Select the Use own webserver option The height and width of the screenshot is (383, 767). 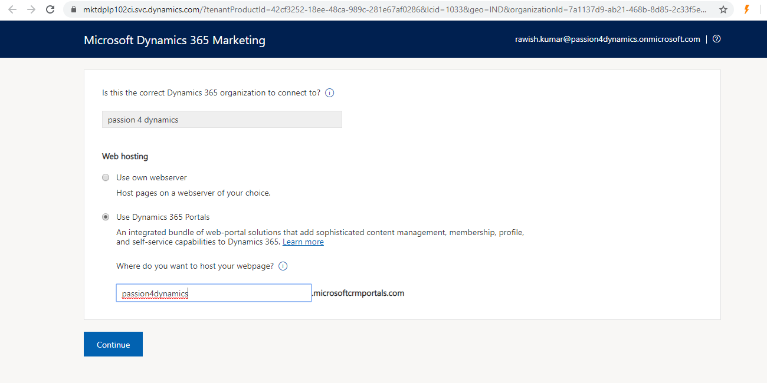pyautogui.click(x=106, y=177)
